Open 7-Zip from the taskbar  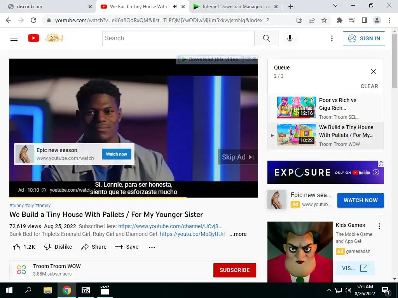pos(86,290)
